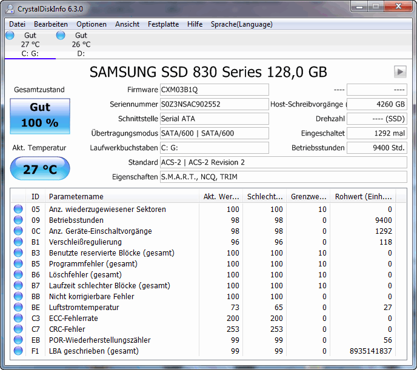
Task: Select 'Programmfehler (gesamt)' row text
Action: (x=93, y=264)
